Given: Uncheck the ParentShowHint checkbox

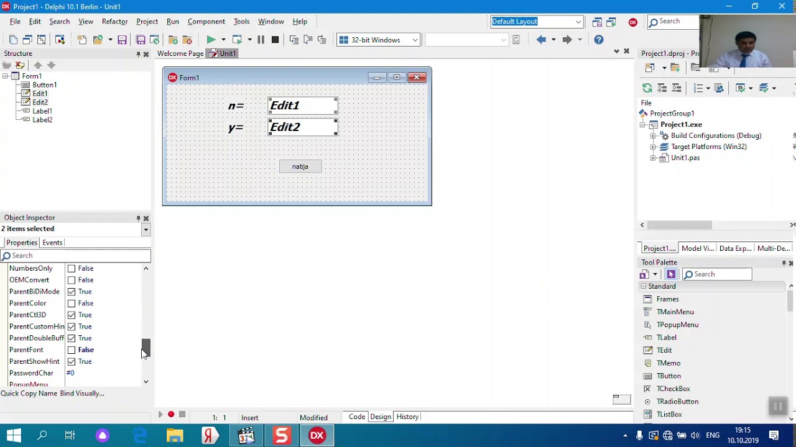Looking at the screenshot, I should (x=72, y=361).
